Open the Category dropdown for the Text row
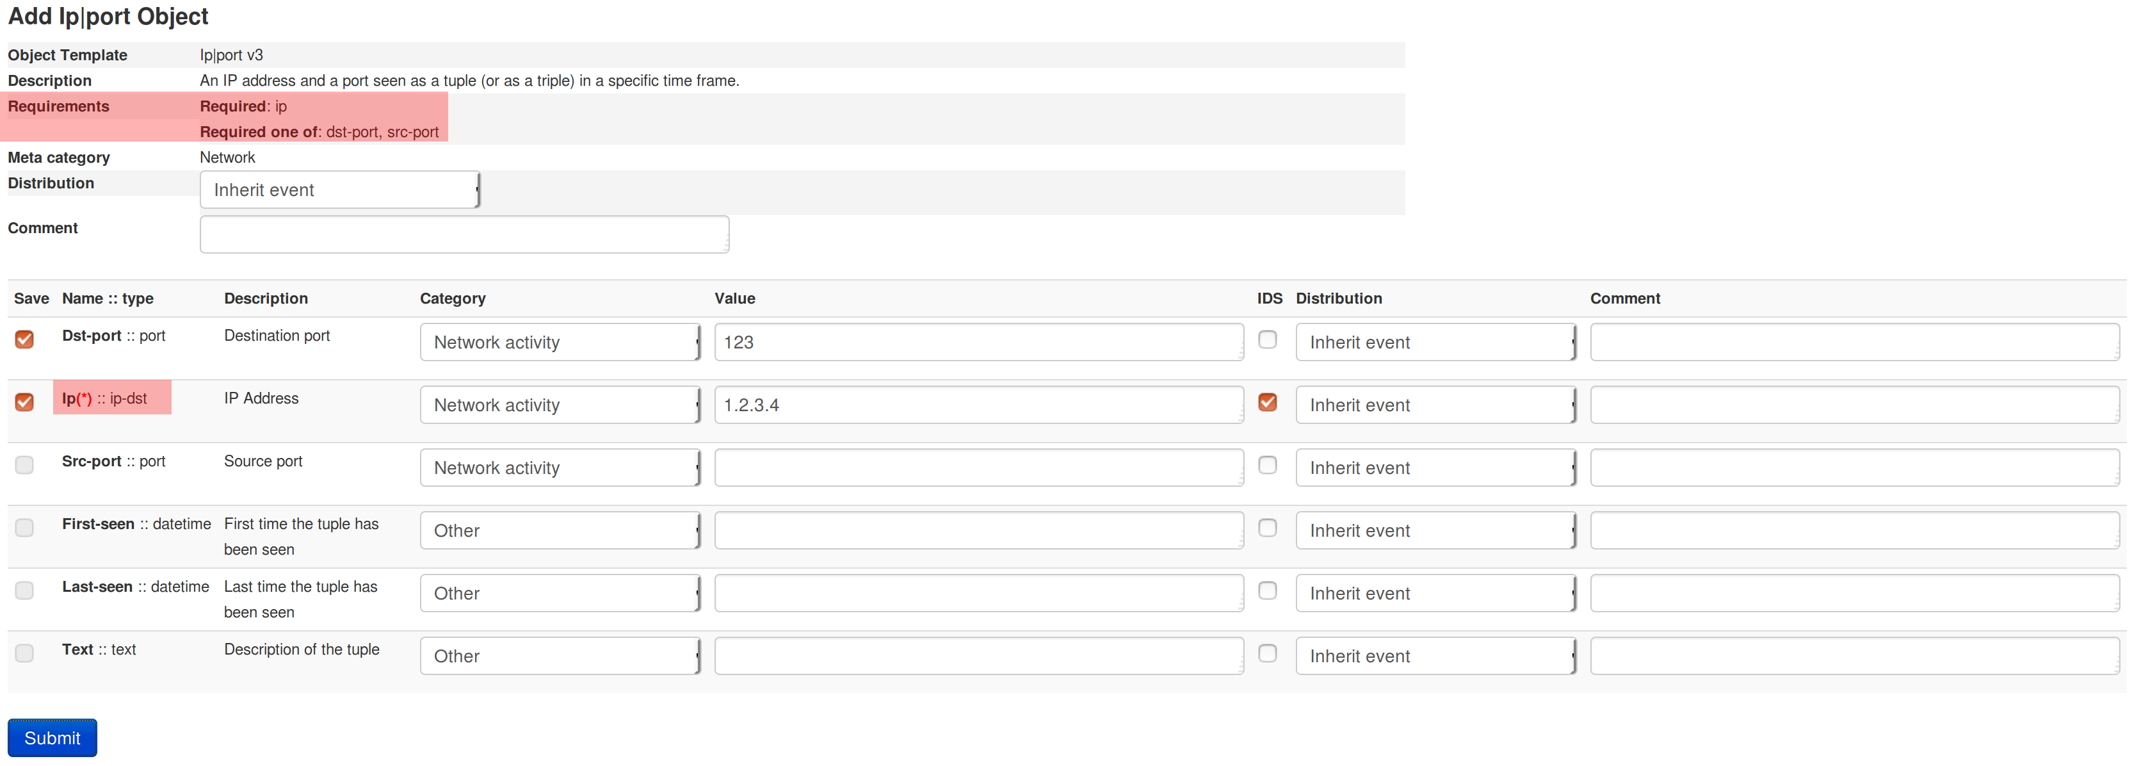The height and width of the screenshot is (766, 2132). coord(560,655)
